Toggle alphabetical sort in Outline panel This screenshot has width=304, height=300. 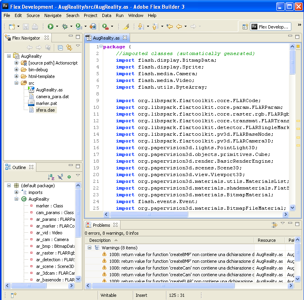[x=51, y=177]
